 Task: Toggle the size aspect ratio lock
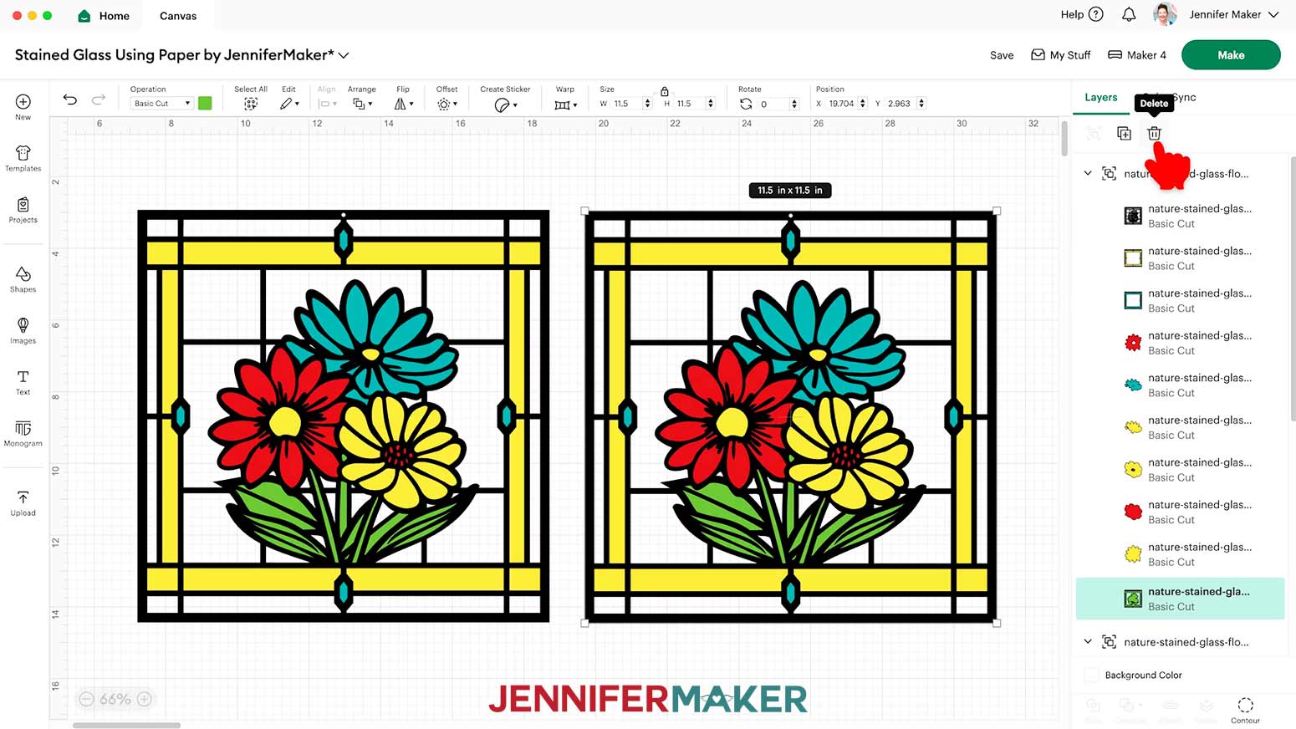point(665,91)
